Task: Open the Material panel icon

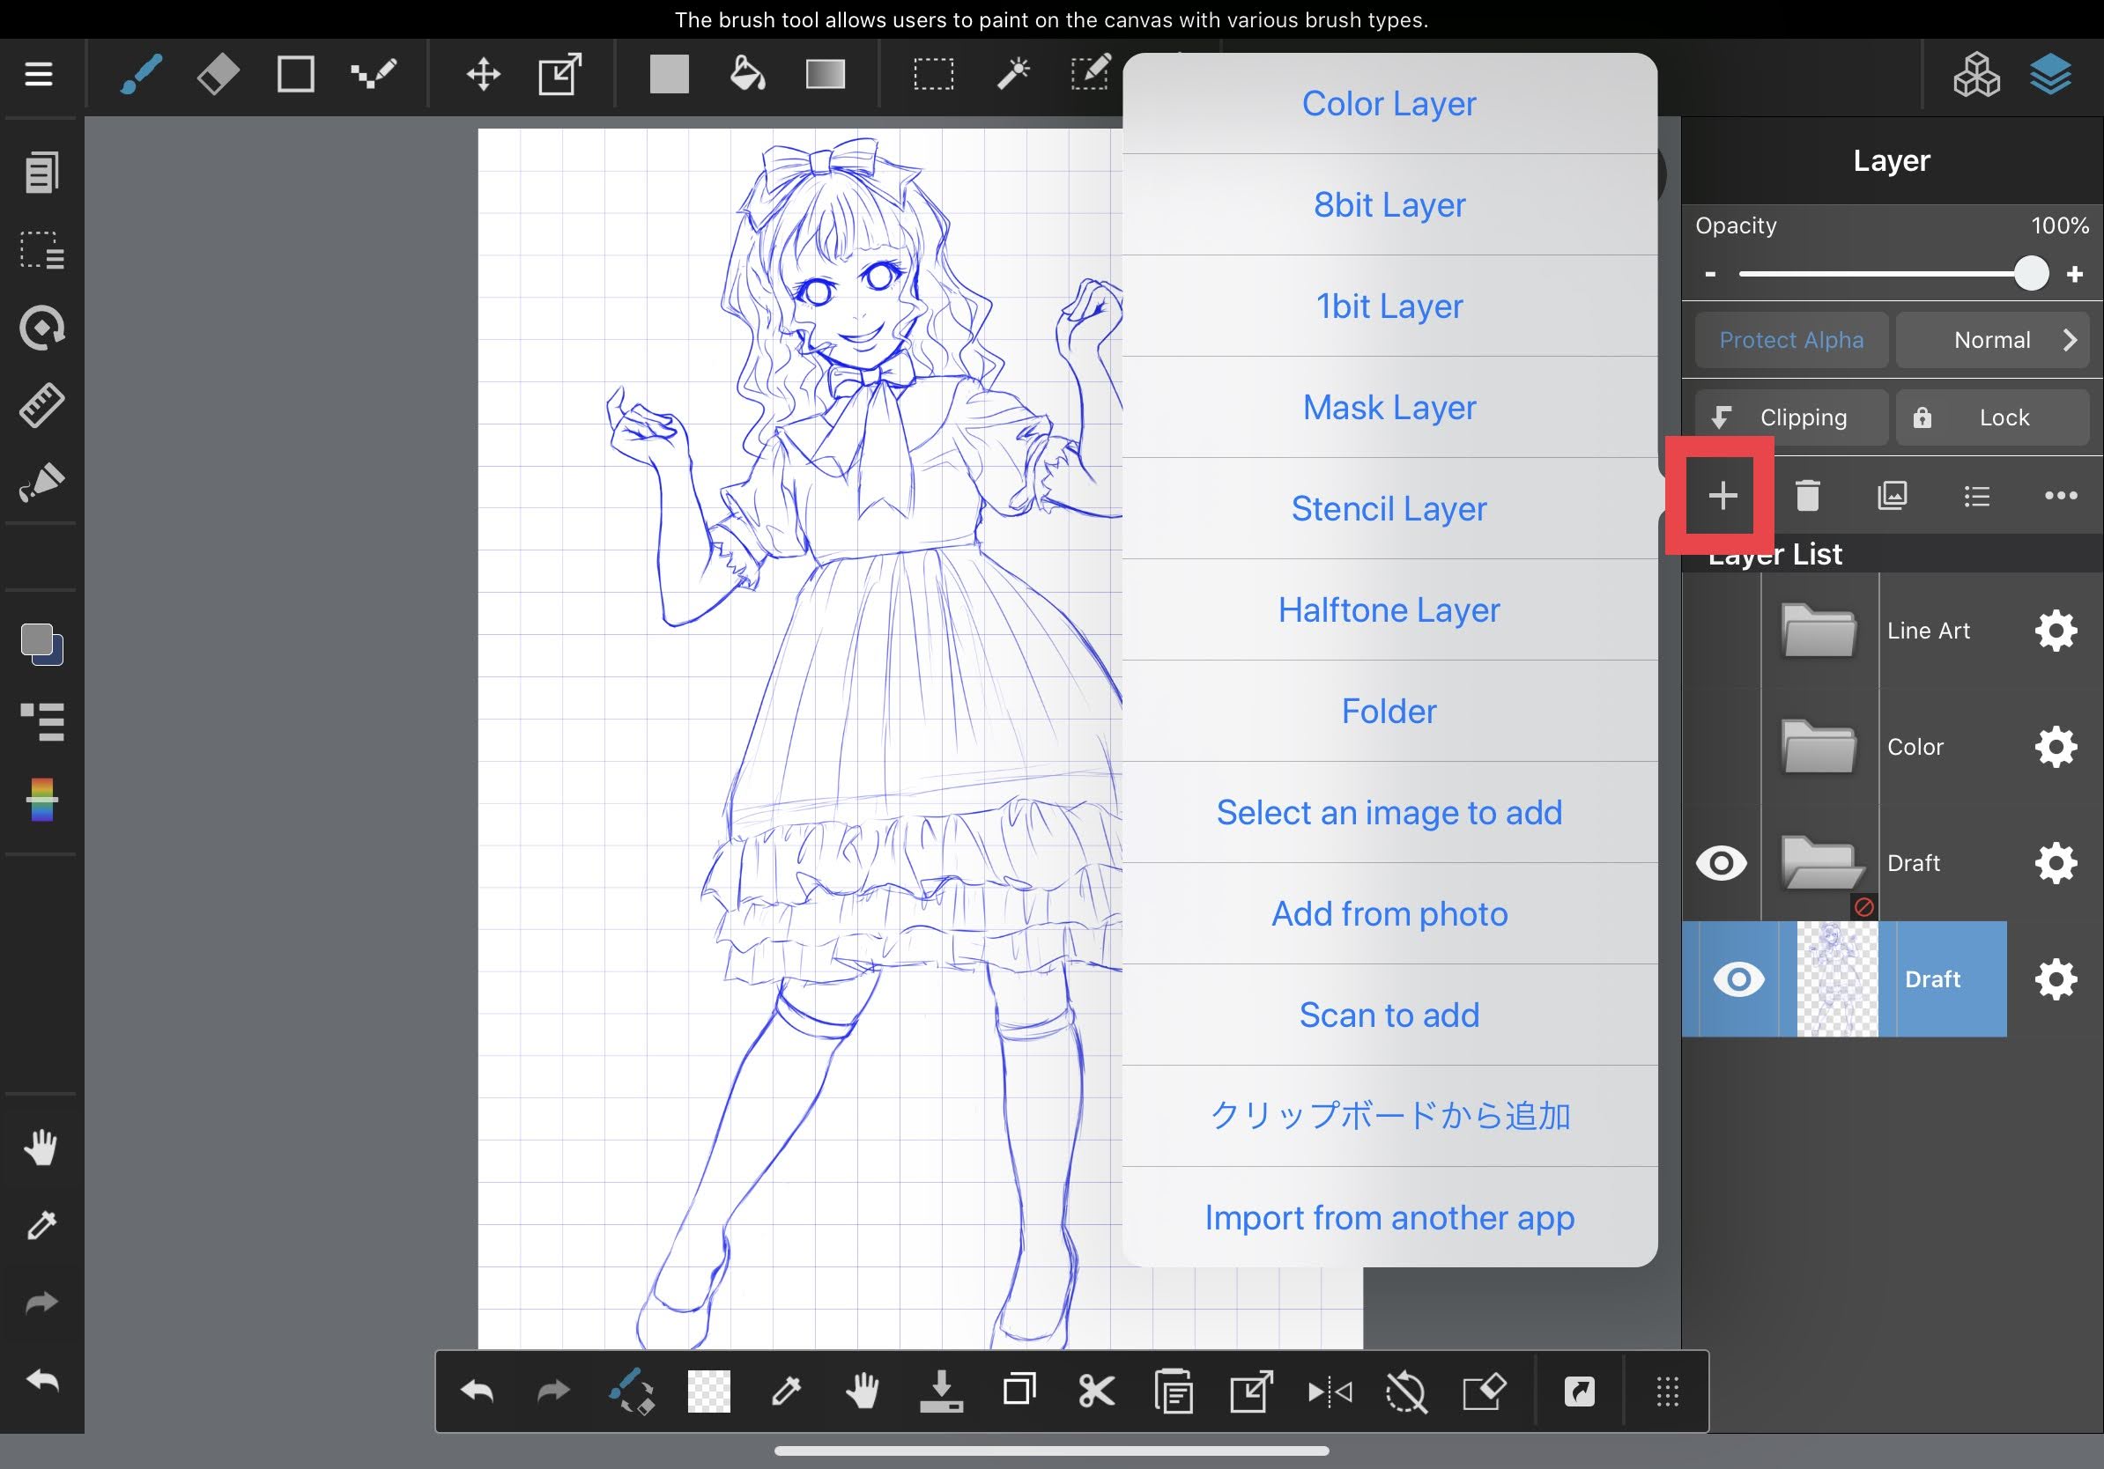Action: [x=1976, y=74]
